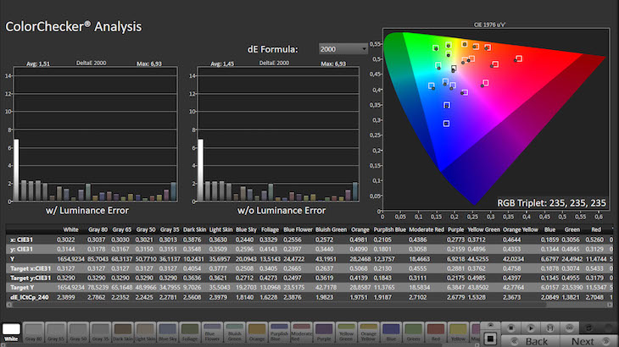Select the Green patch swatch
The width and height of the screenshot is (619, 347).
414,332
